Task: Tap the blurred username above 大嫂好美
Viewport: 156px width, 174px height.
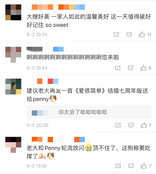Action: [x=58, y=7]
